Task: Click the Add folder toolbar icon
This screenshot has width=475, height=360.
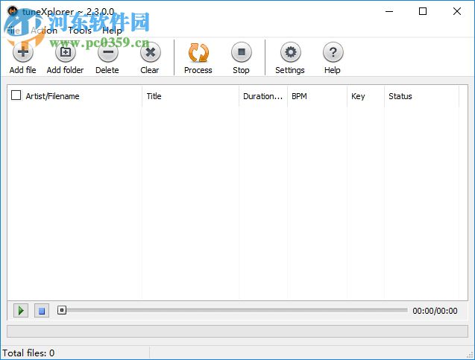Action: [66, 52]
